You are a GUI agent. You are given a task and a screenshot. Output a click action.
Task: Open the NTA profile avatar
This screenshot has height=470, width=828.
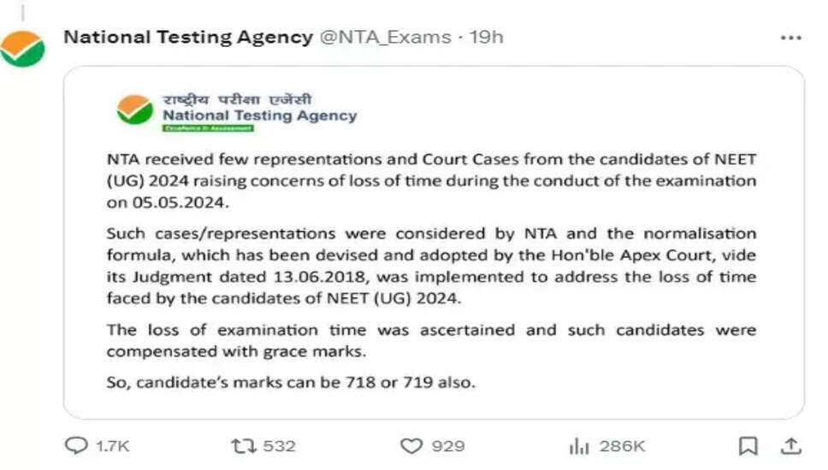coord(22,49)
